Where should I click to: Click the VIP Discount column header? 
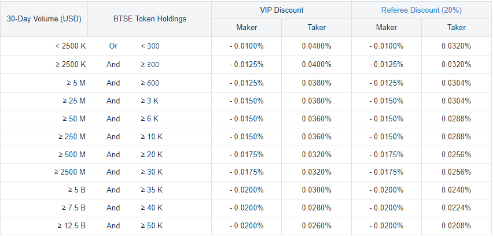pyautogui.click(x=281, y=10)
